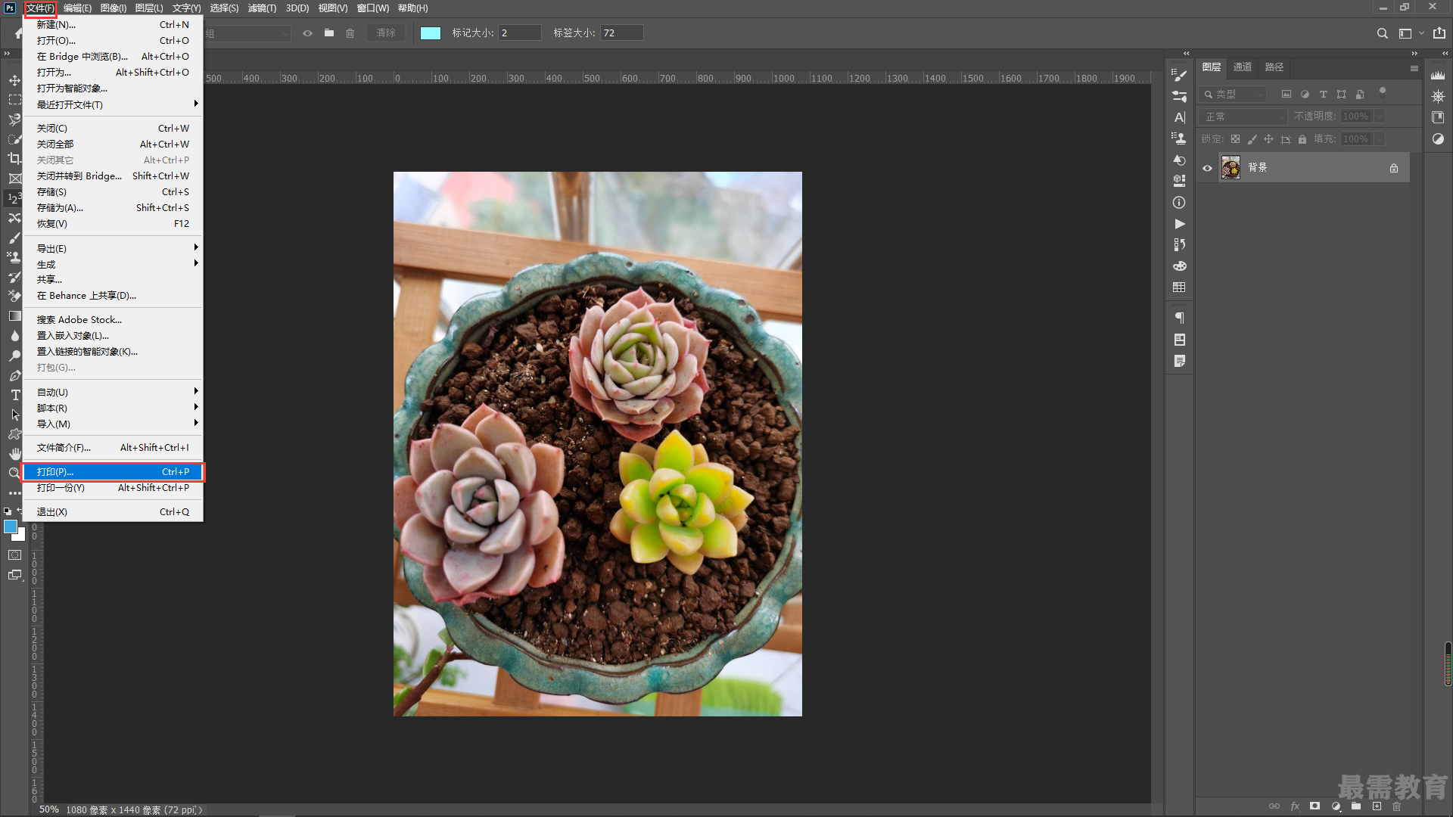1453x817 pixels.
Task: Select the Path Selection arrow tool
Action: coord(14,415)
